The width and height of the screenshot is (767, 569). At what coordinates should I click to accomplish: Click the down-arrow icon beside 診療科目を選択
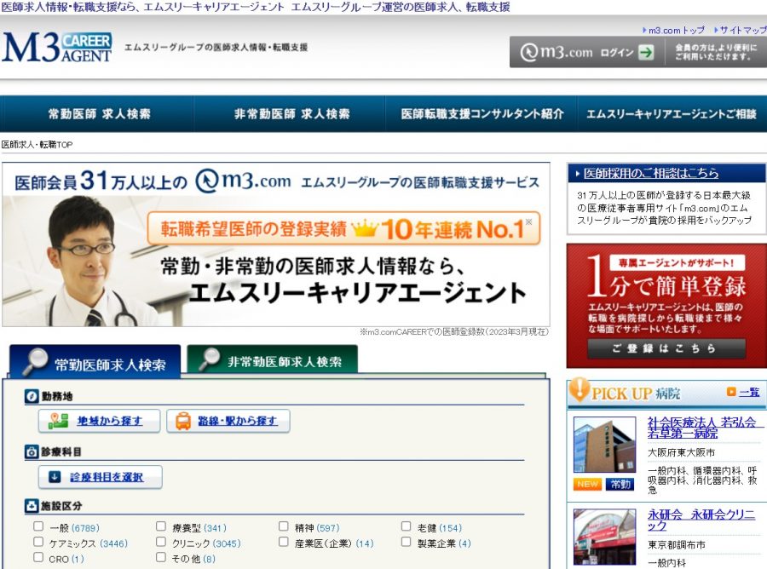[55, 477]
